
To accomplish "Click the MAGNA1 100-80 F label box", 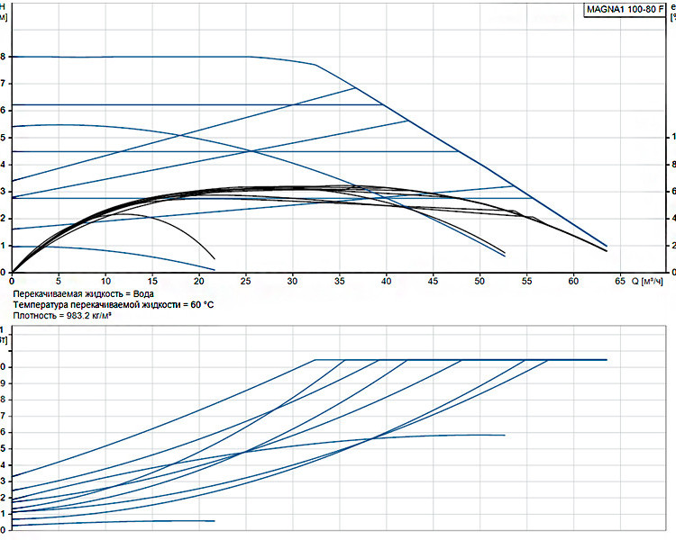I will (x=625, y=10).
